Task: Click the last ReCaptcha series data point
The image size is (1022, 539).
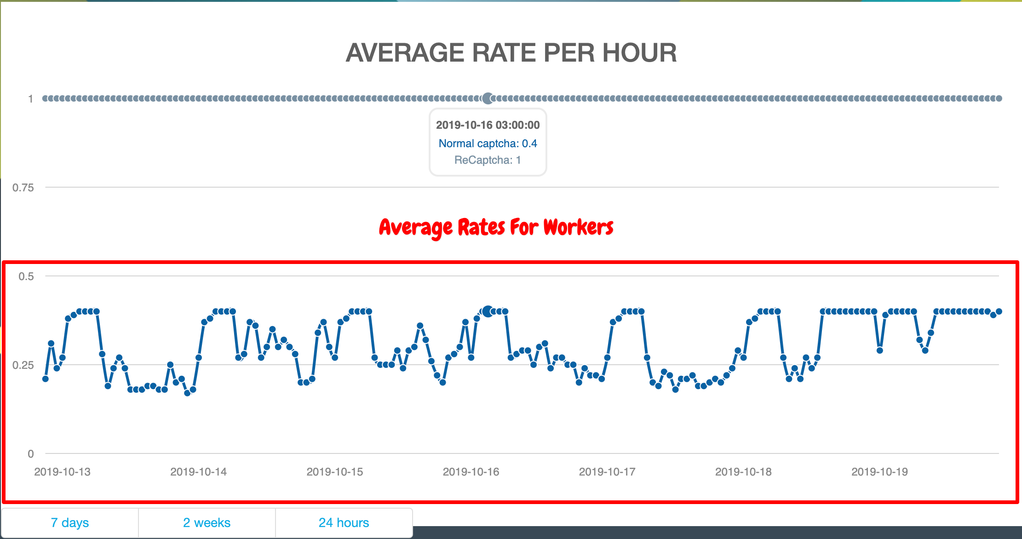Action: [x=999, y=98]
